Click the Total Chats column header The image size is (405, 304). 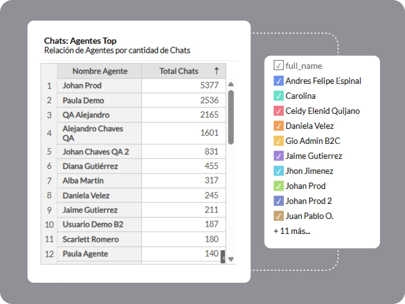[179, 71]
